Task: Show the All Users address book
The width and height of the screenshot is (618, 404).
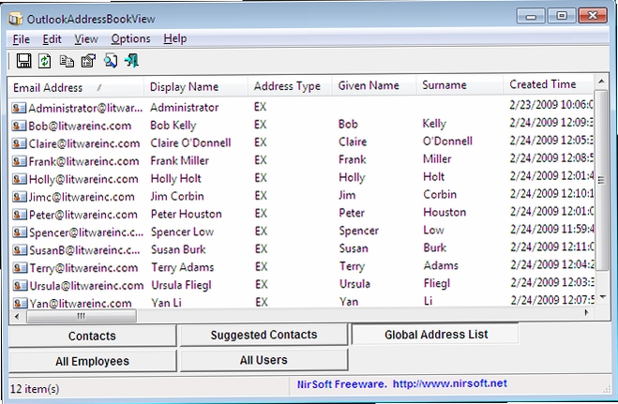Action: click(x=264, y=360)
